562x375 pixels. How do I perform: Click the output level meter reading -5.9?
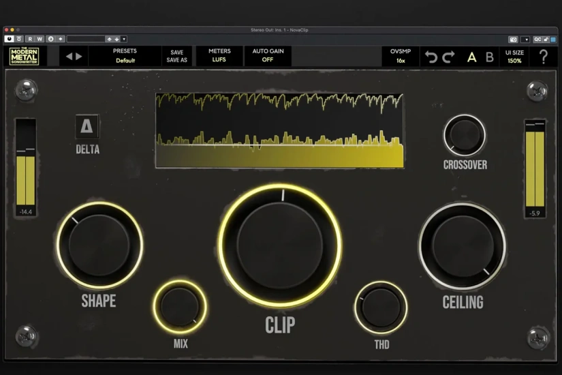[x=535, y=168]
